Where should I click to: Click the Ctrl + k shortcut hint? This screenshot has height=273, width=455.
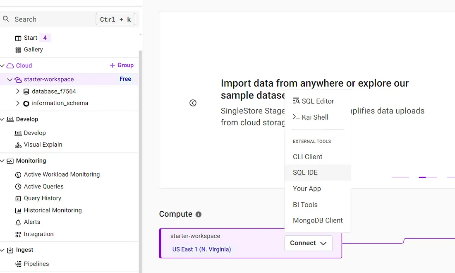115,19
